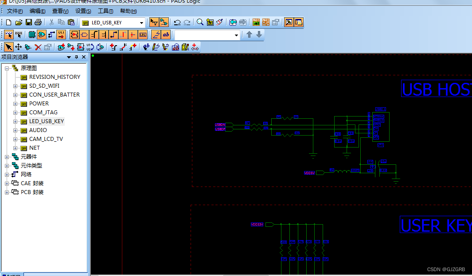The width and height of the screenshot is (472, 276).
Task: Open the 工具 menu
Action: (x=105, y=11)
